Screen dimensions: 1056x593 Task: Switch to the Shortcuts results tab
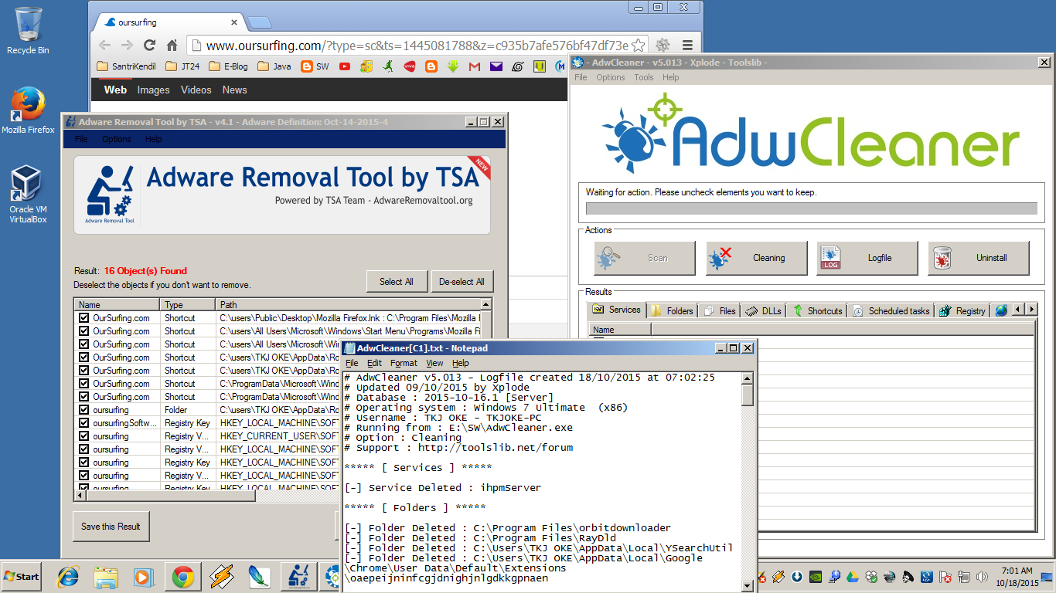[x=818, y=310]
